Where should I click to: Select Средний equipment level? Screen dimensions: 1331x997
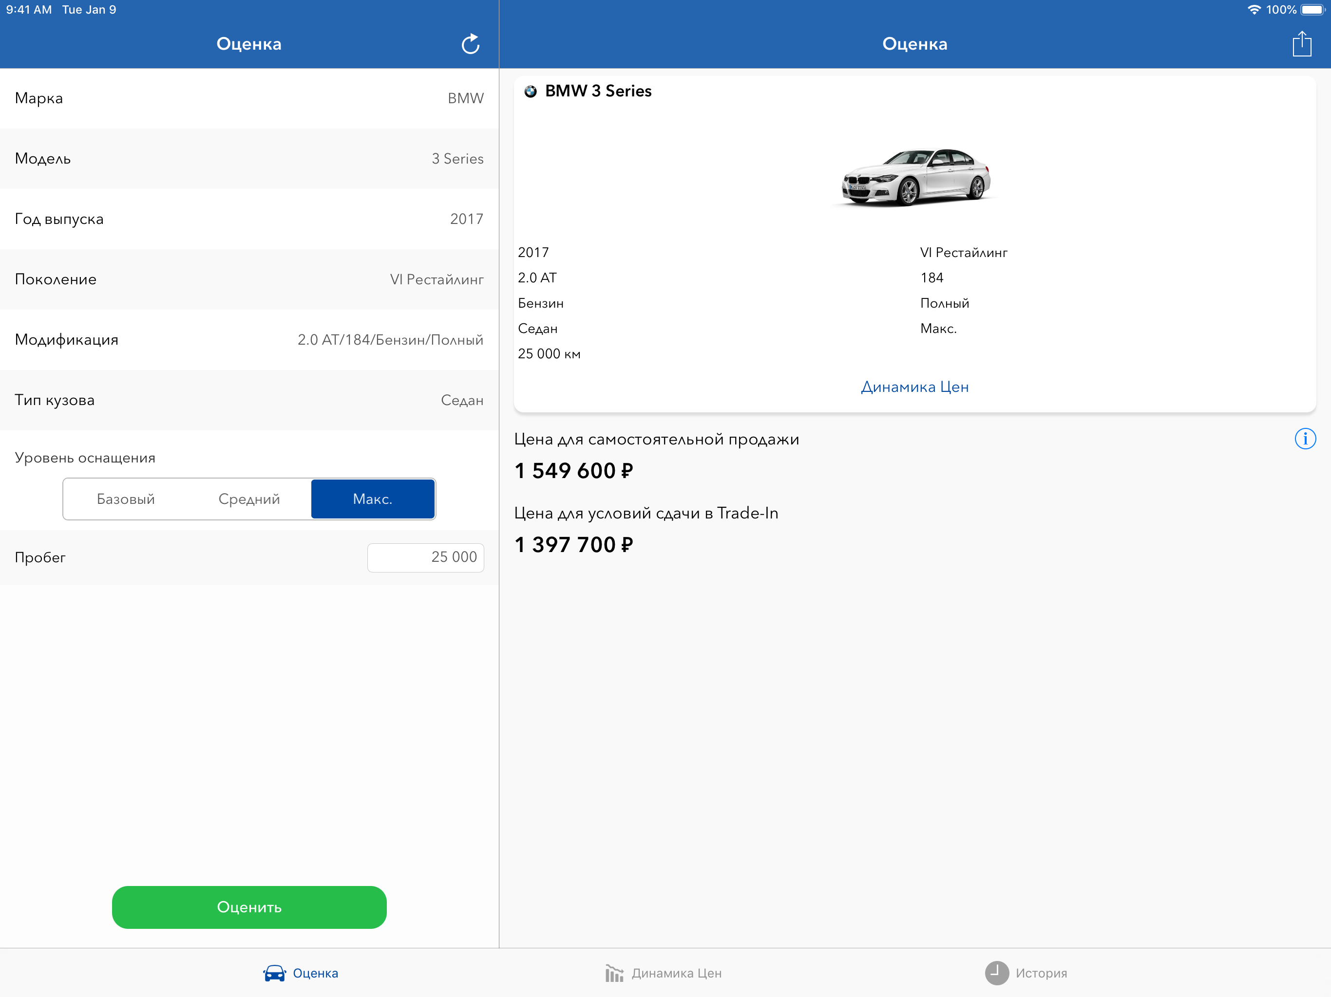249,498
